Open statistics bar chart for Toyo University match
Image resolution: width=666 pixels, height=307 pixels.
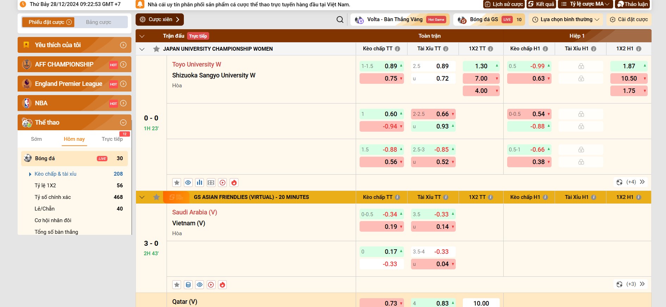200,182
